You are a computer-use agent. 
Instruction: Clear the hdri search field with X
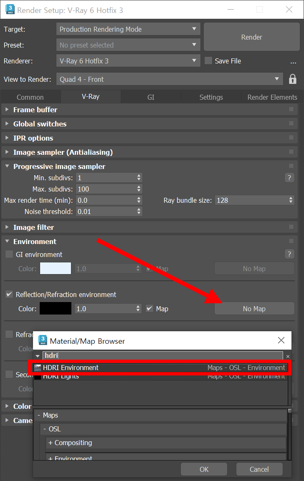(x=288, y=356)
